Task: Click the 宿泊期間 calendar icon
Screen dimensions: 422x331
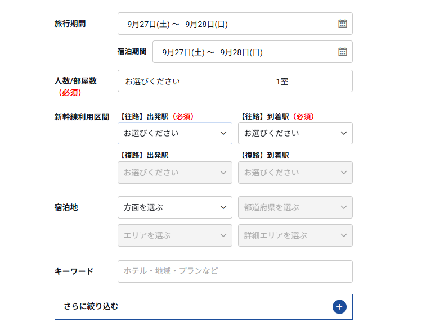Action: [x=343, y=52]
